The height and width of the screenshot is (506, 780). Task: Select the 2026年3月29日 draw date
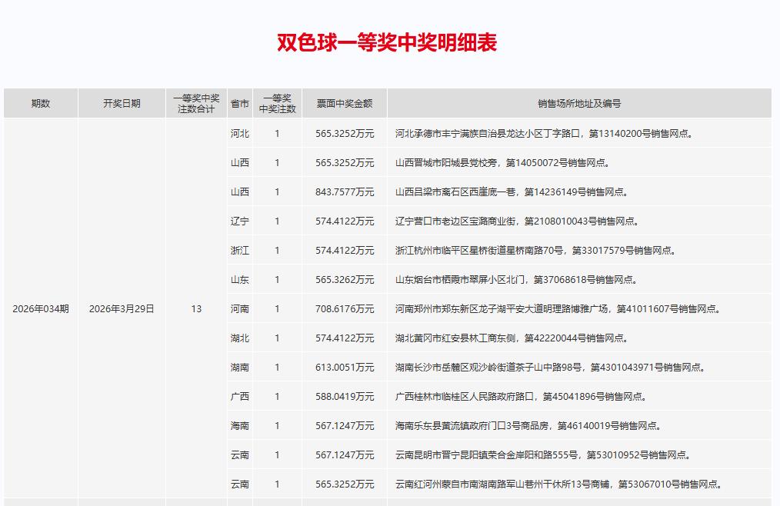click(x=121, y=309)
